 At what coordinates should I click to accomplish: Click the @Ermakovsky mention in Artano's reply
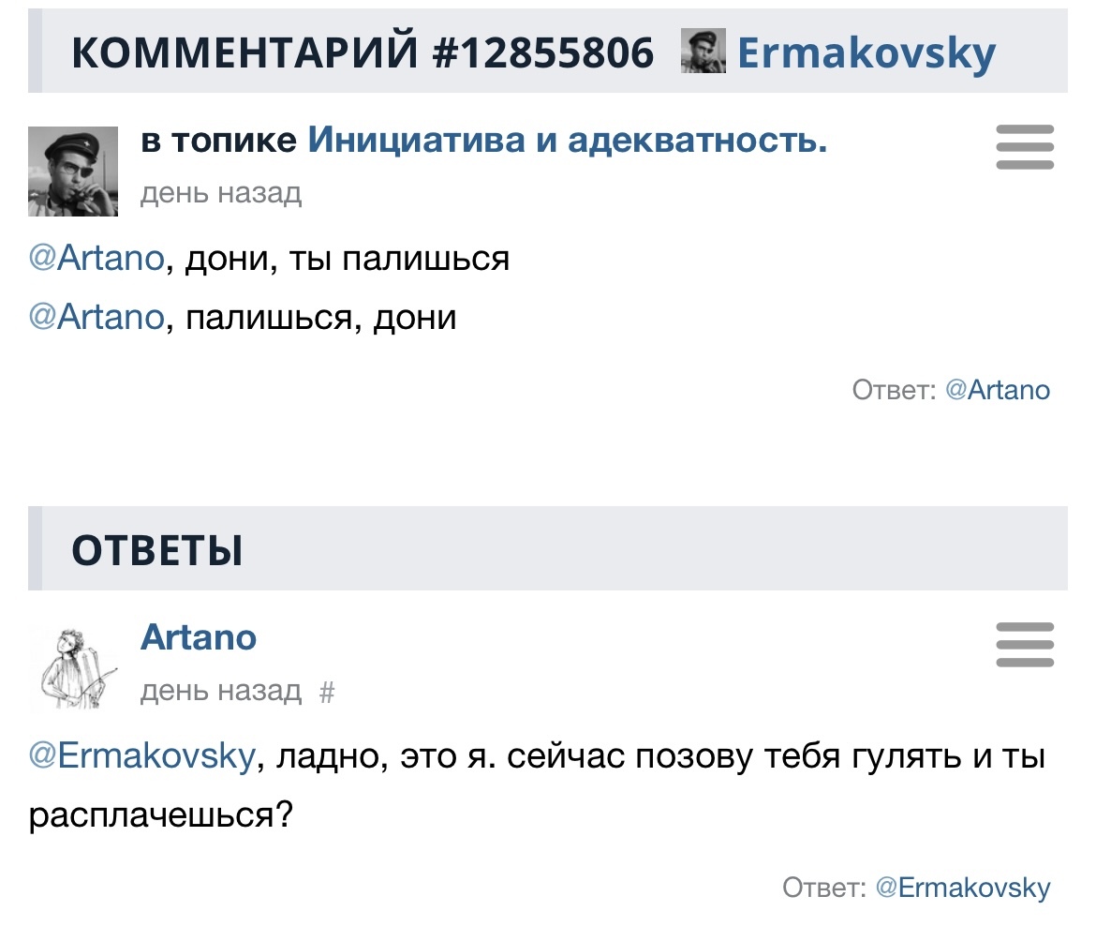(141, 755)
